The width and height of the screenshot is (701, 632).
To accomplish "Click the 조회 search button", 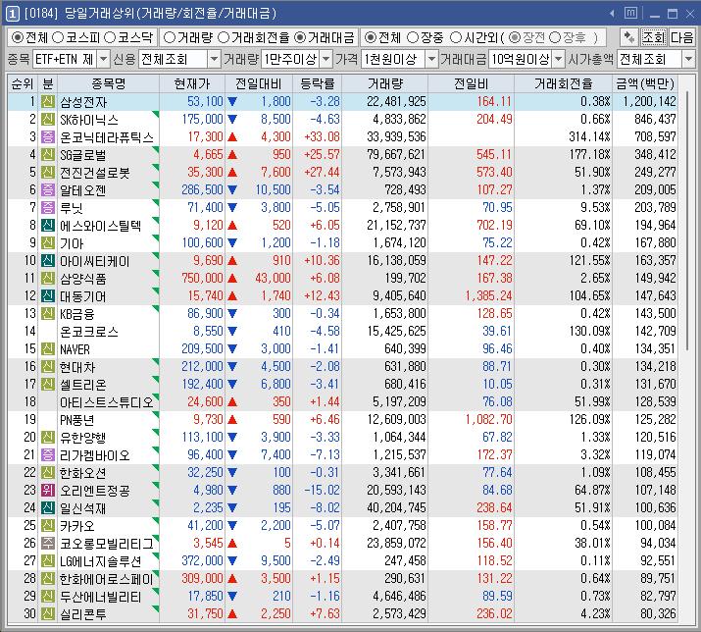I will [x=653, y=37].
